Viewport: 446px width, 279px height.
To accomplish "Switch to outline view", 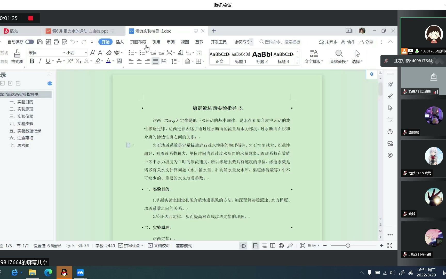I will (x=264, y=246).
